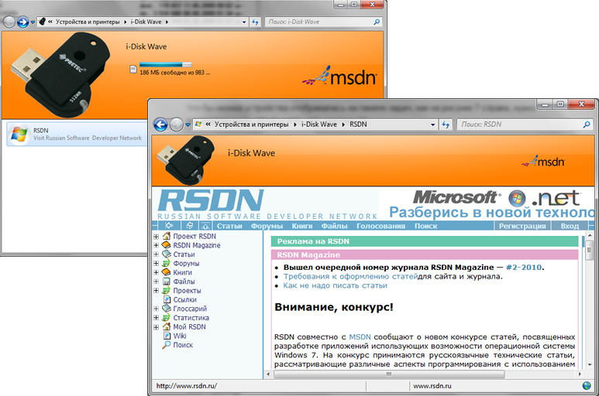Select 'Глоссарий' tree item

[190, 309]
